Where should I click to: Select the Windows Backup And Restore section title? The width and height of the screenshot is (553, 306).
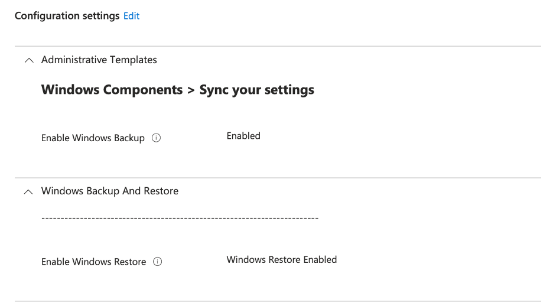[110, 191]
